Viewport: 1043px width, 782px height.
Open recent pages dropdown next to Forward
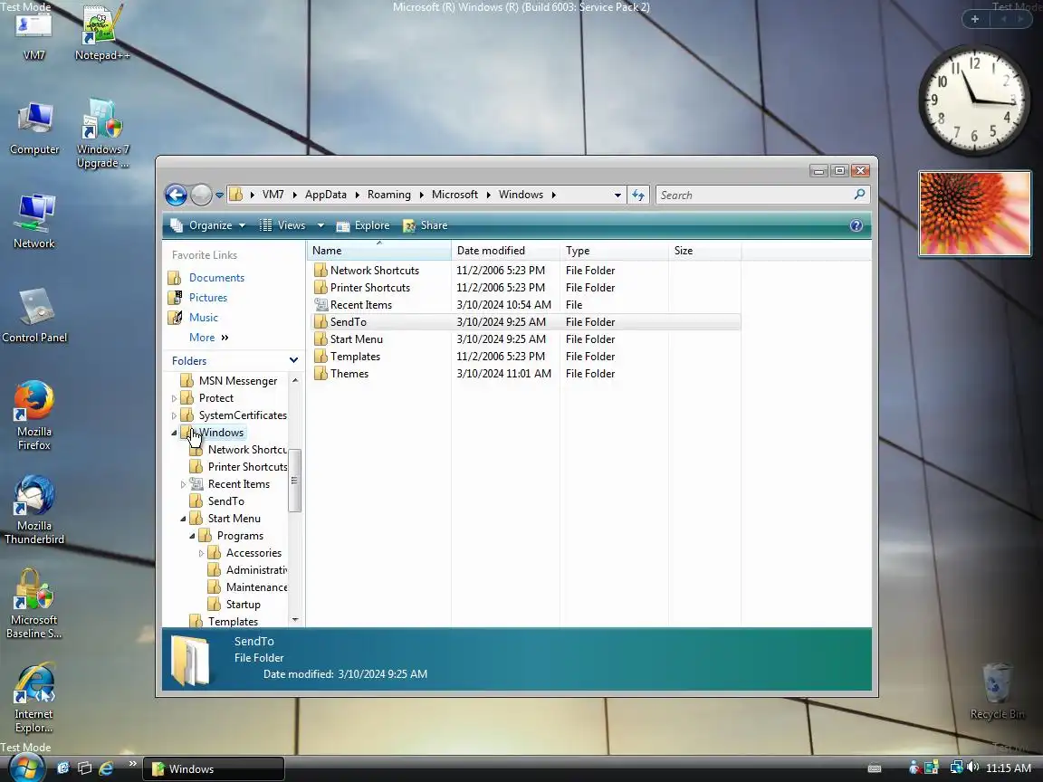(219, 195)
